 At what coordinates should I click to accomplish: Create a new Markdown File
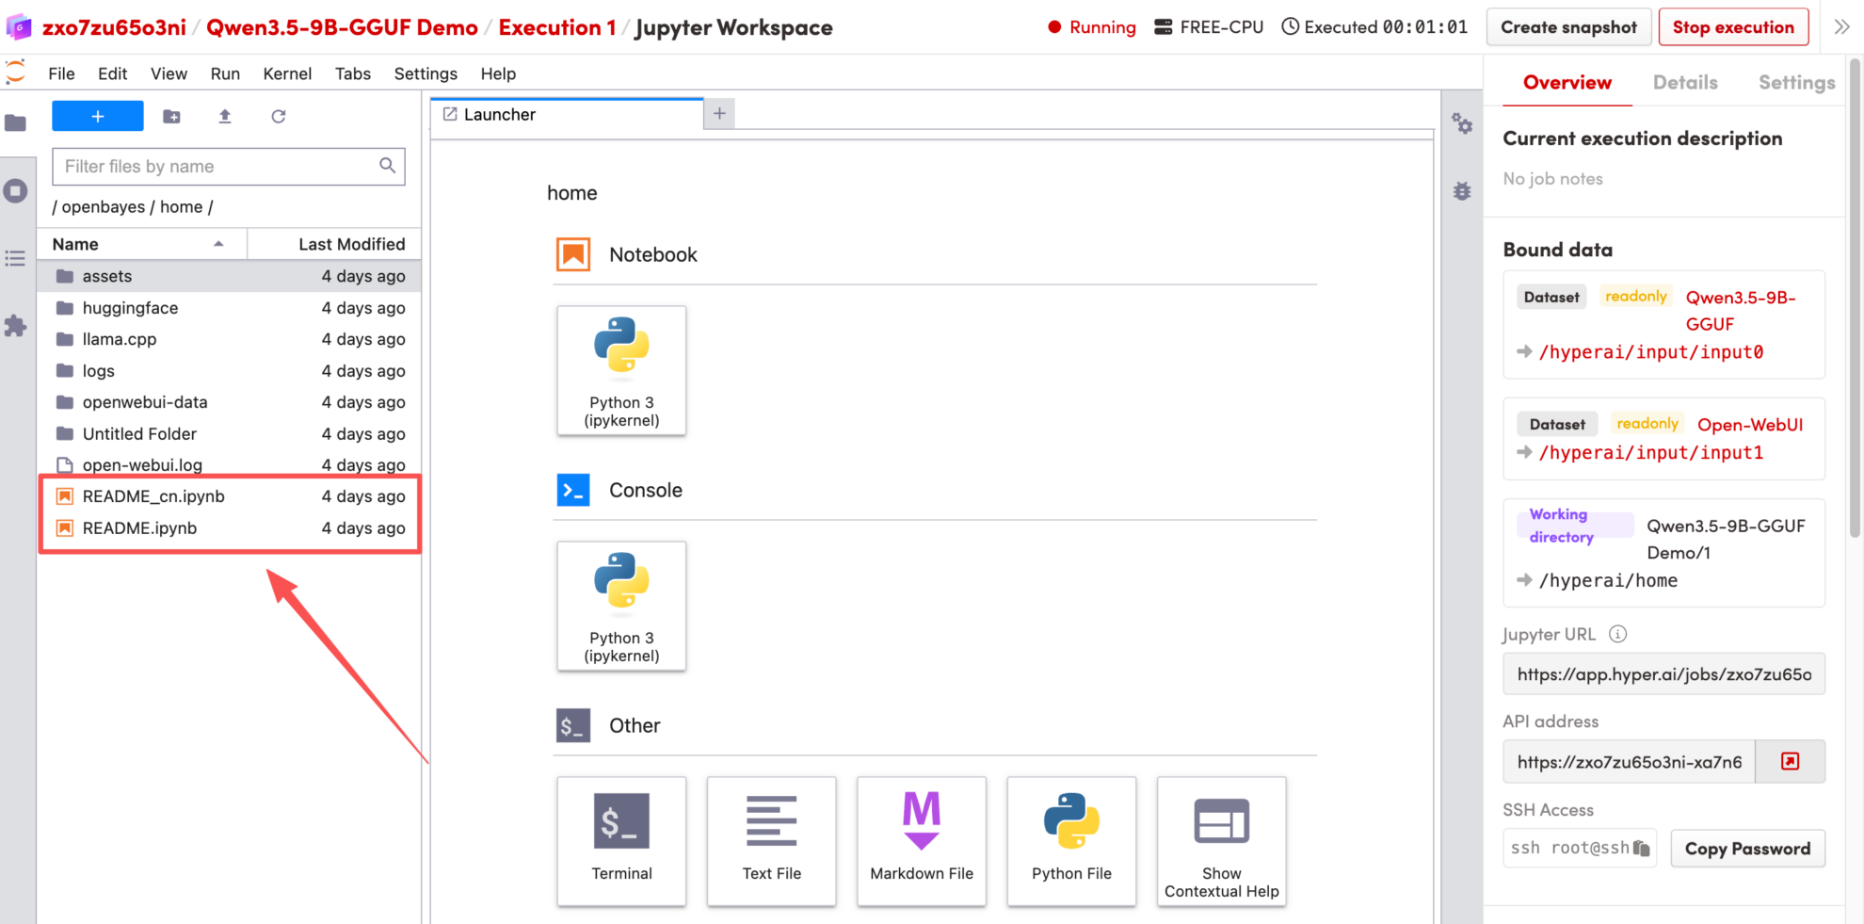921,840
